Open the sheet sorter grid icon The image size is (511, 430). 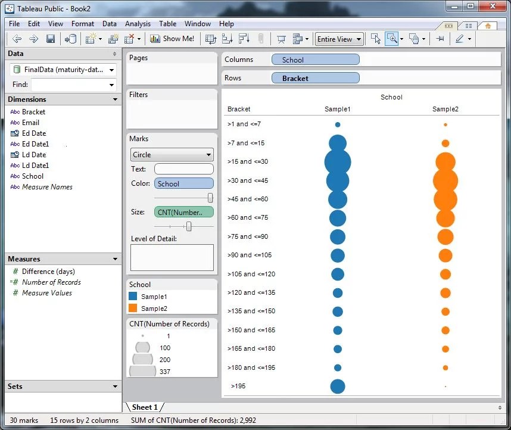(x=469, y=26)
